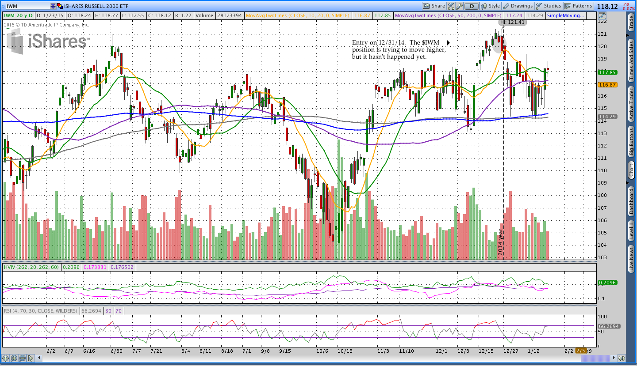The width and height of the screenshot is (637, 366).
Task: Click the IWM symbol input field
Action: [27, 6]
